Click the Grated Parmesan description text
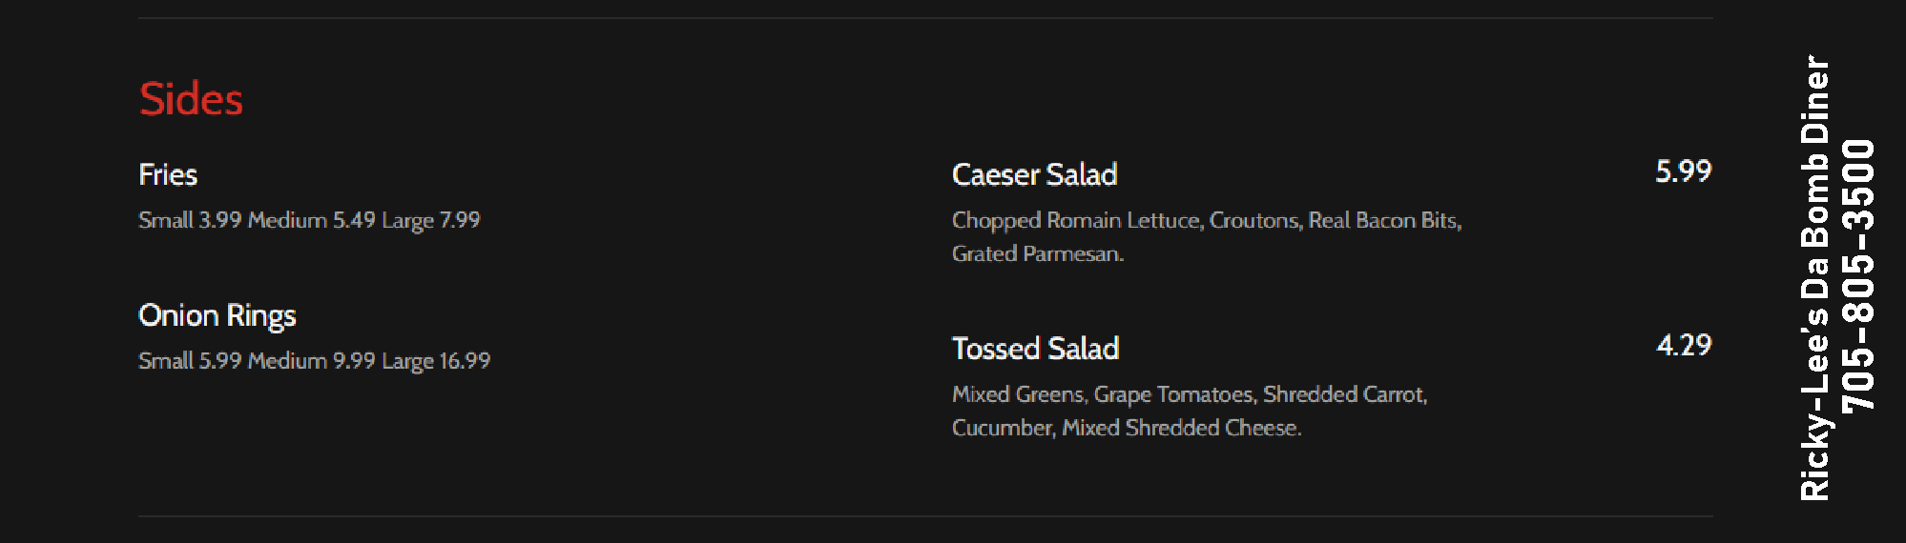This screenshot has width=1906, height=543. click(x=1038, y=253)
